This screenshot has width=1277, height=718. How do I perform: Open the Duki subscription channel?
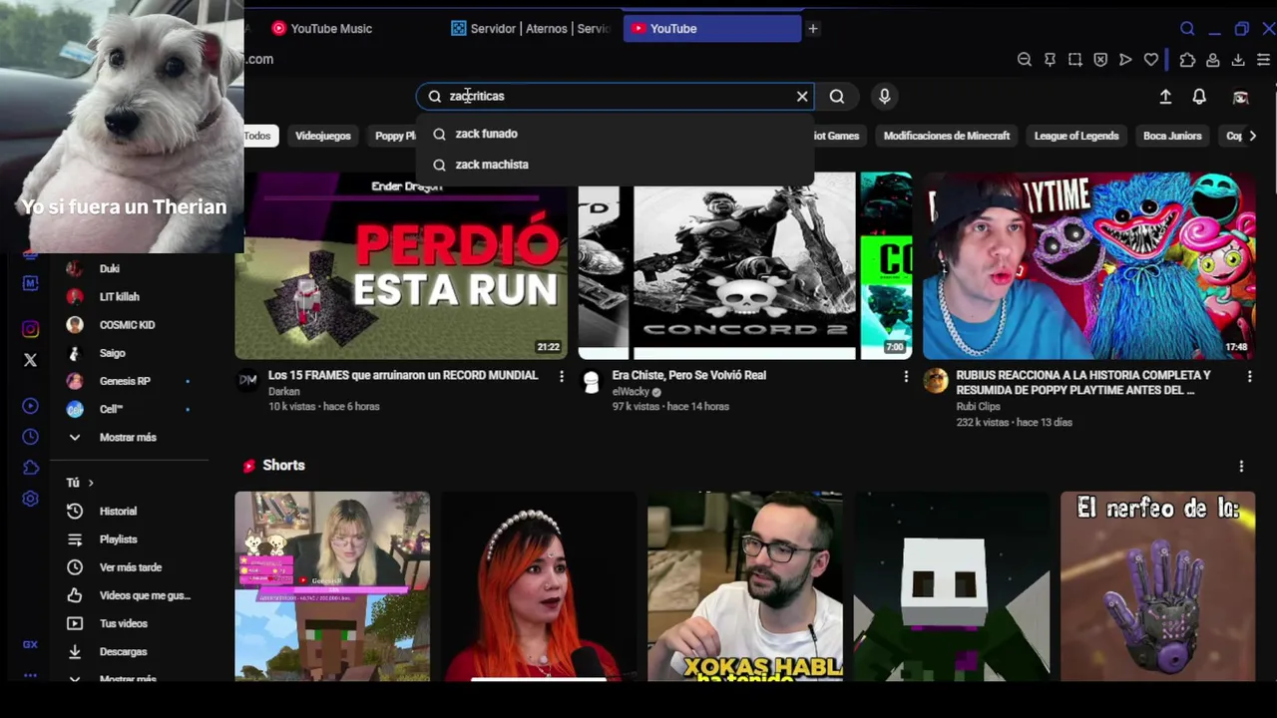(110, 268)
